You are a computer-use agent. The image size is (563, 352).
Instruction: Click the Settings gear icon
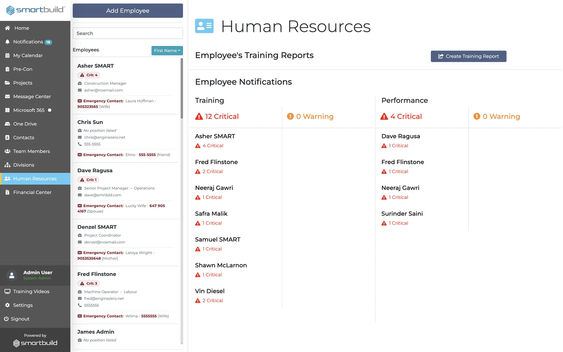[x=7, y=305]
